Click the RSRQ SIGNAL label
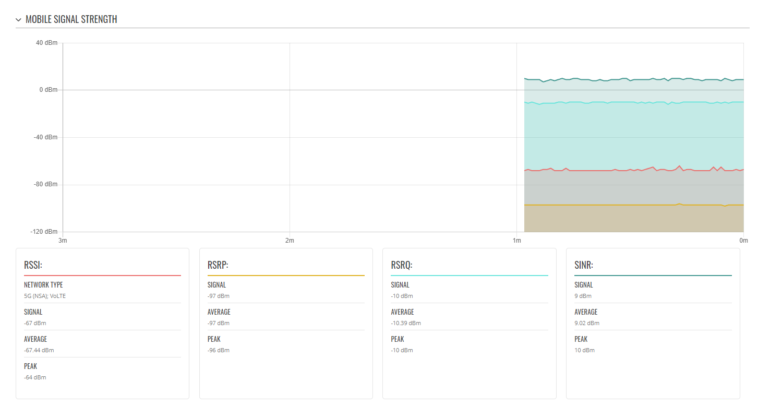Screen dimensions: 758x406 click(x=400, y=285)
